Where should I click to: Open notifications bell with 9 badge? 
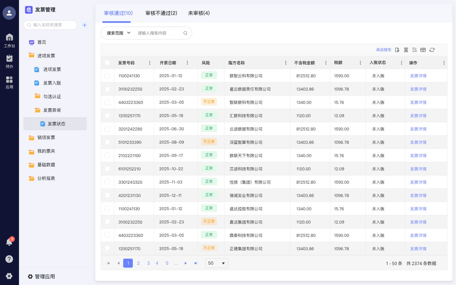(x=9, y=242)
